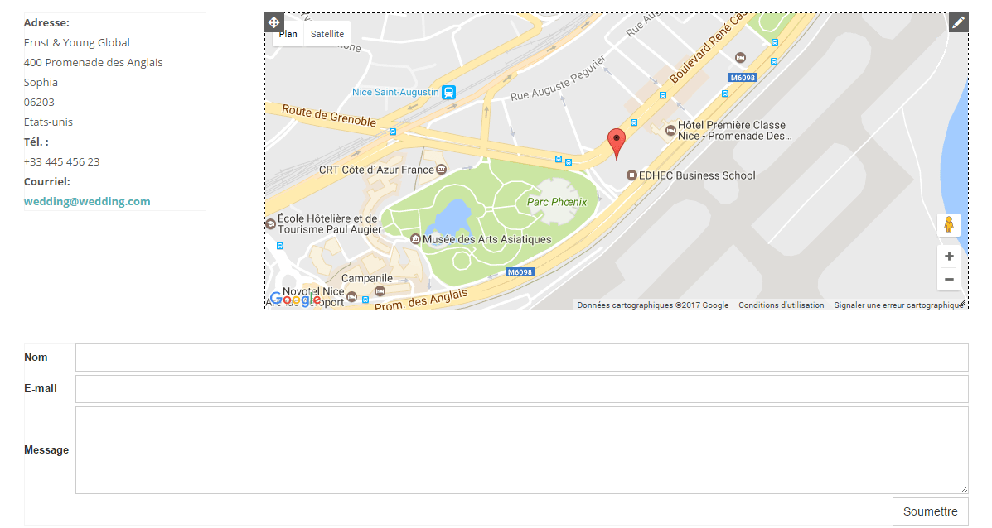This screenshot has width=992, height=528.
Task: Click the M6098 road badge near Prom. des Anglais
Action: point(520,272)
